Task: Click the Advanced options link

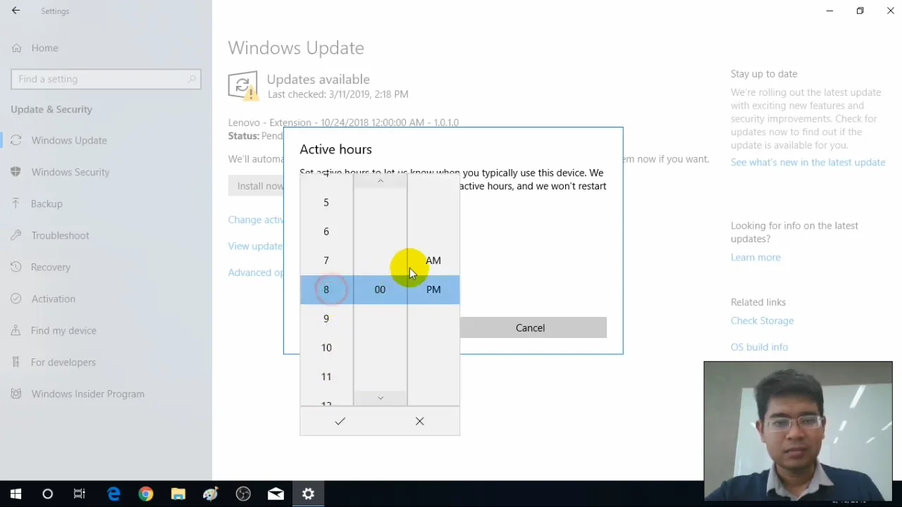Action: coord(255,273)
